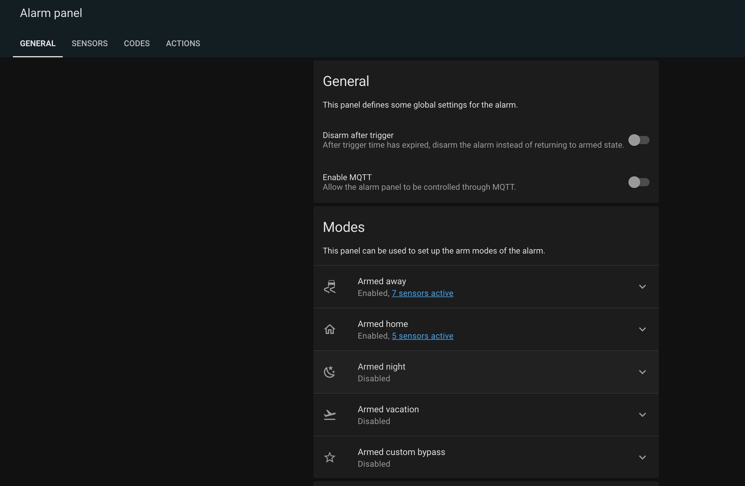Expand Armed custom bypass chevron
Image resolution: width=745 pixels, height=486 pixels.
point(642,458)
